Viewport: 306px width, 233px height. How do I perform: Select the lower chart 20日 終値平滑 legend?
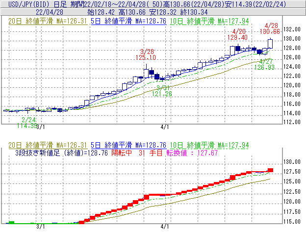(48, 145)
